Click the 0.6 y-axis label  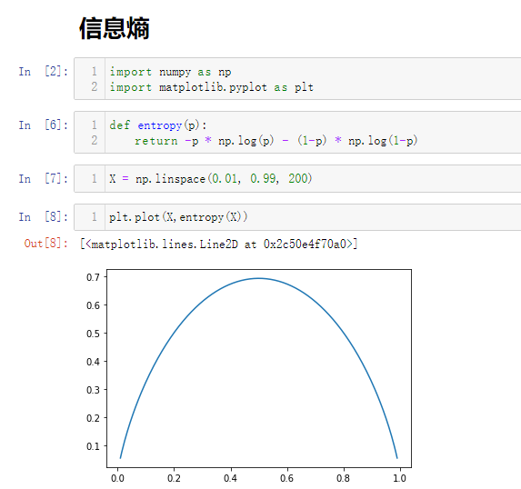point(93,305)
